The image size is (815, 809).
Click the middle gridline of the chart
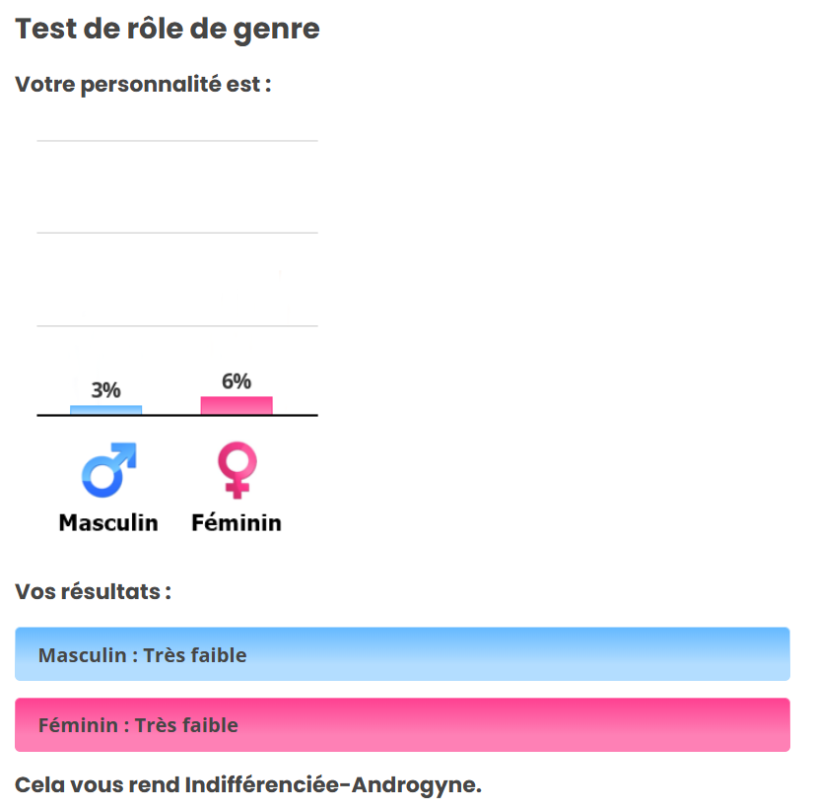[177, 233]
